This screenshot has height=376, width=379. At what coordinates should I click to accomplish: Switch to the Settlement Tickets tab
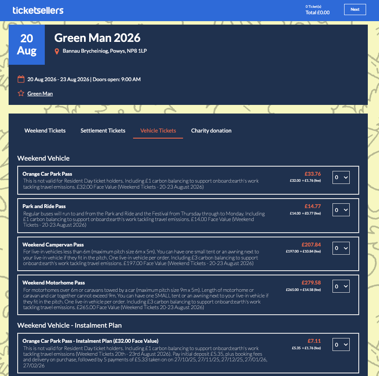pyautogui.click(x=103, y=130)
